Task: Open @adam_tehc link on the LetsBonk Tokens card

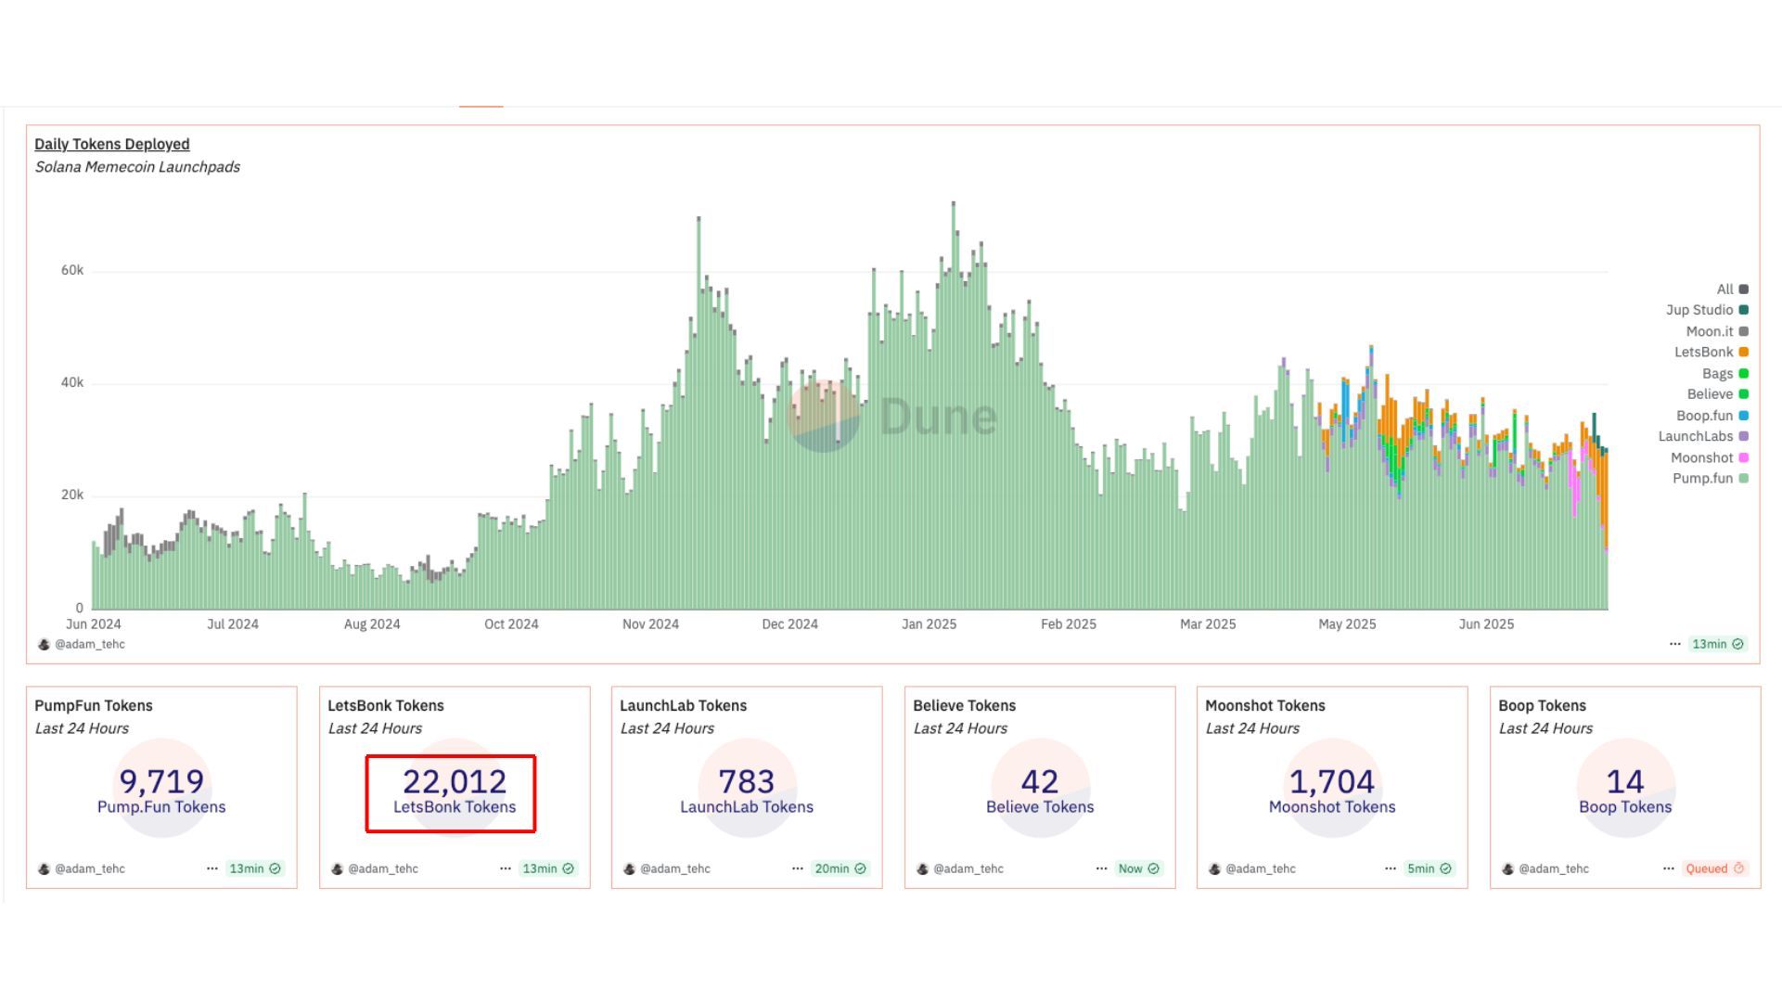Action: click(383, 868)
